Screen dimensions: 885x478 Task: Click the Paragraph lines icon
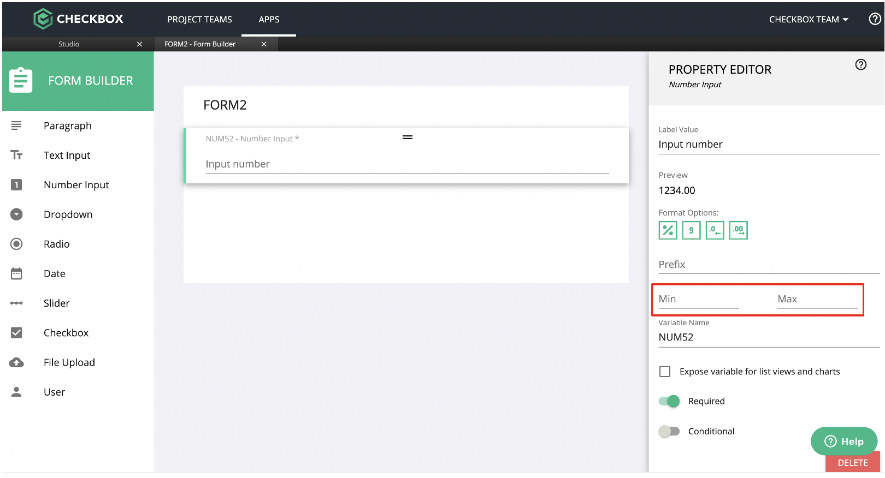[16, 126]
